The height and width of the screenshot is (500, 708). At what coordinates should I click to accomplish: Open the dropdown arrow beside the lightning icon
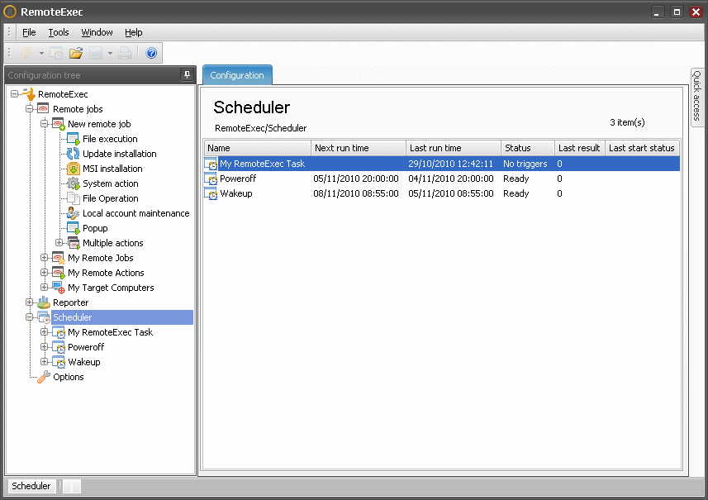click(x=41, y=53)
